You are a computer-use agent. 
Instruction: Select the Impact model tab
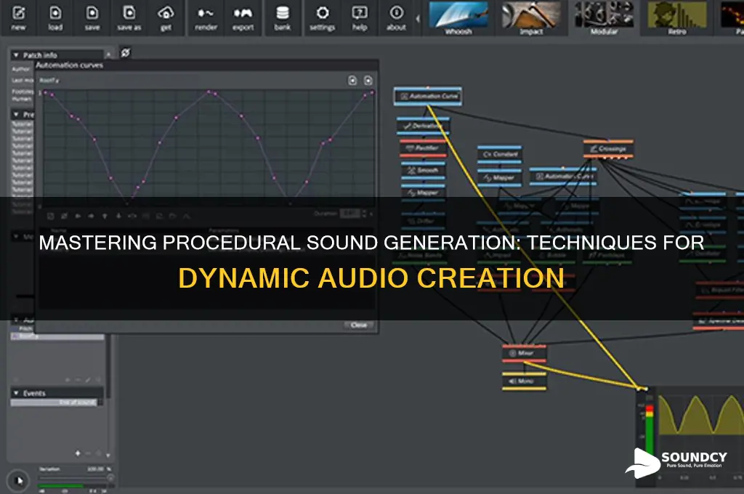[531, 18]
